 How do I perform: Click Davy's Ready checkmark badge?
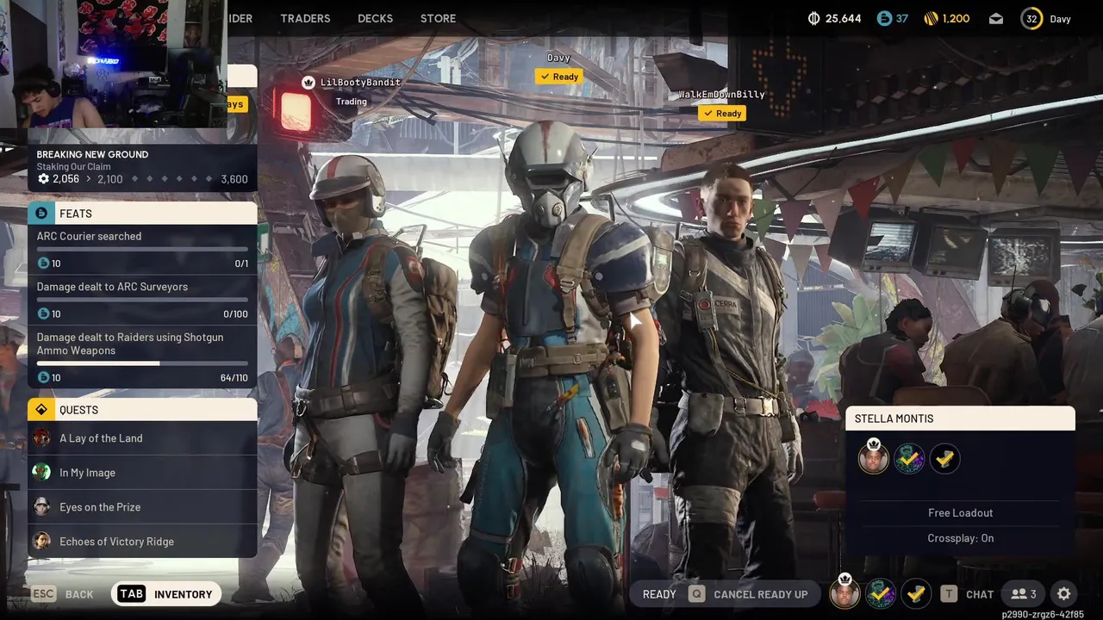(558, 77)
